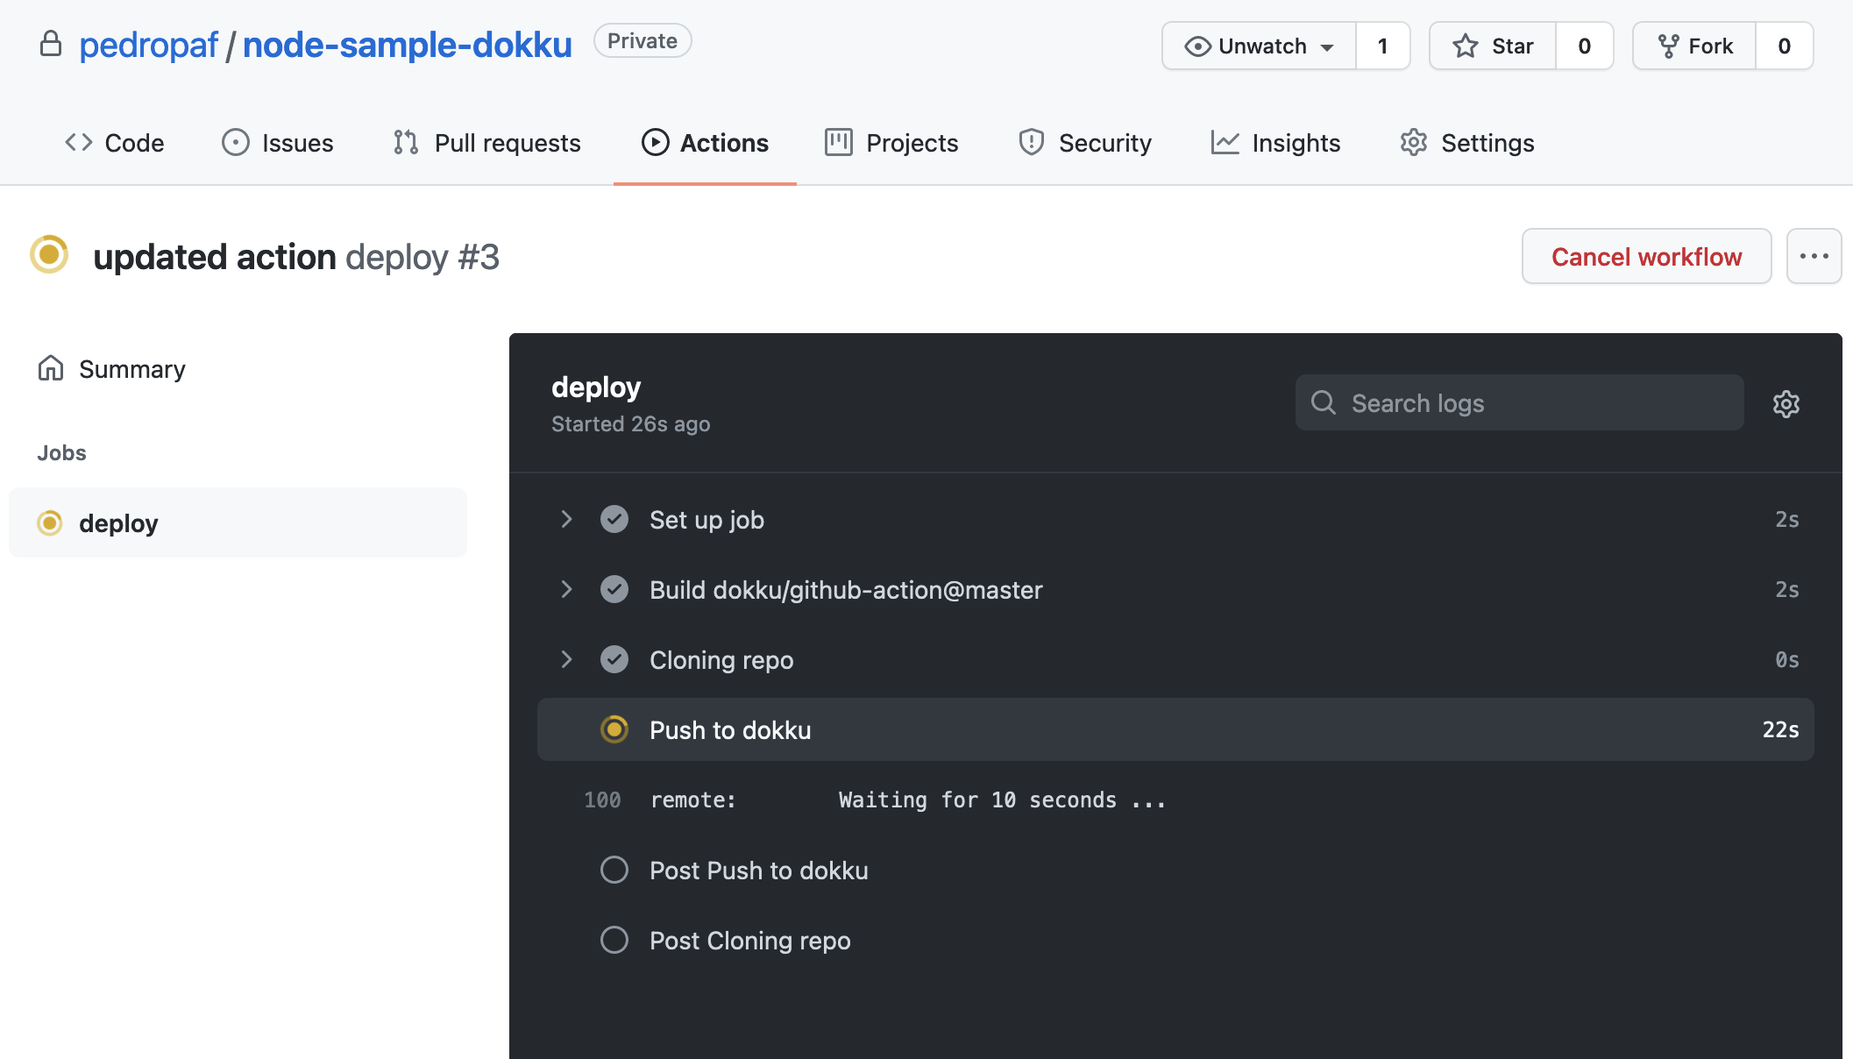Click the Star icon on the repo

[1465, 46]
